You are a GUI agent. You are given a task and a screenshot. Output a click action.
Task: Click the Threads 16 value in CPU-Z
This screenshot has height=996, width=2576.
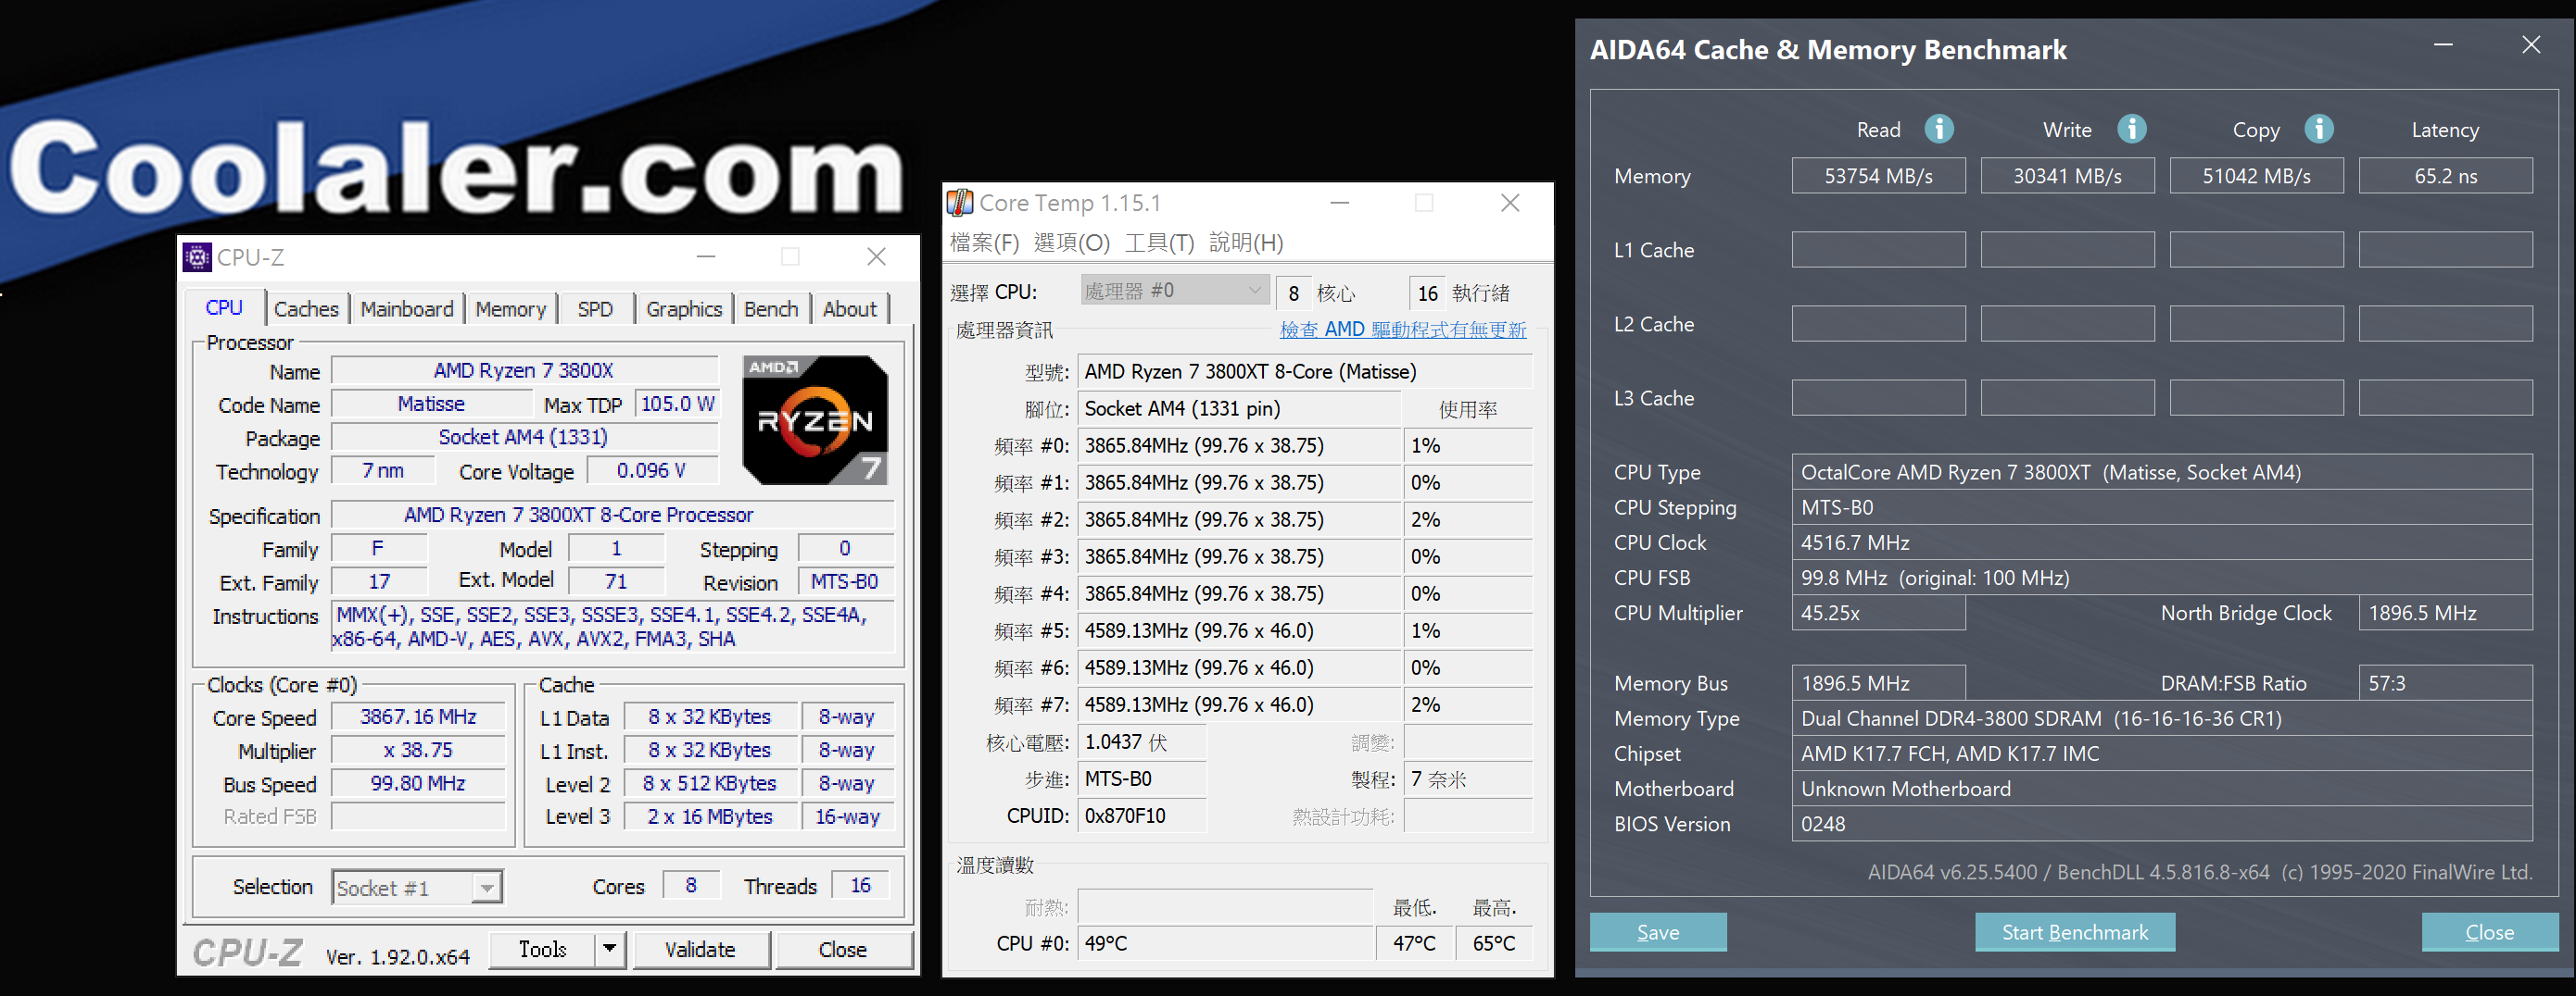[x=860, y=885]
